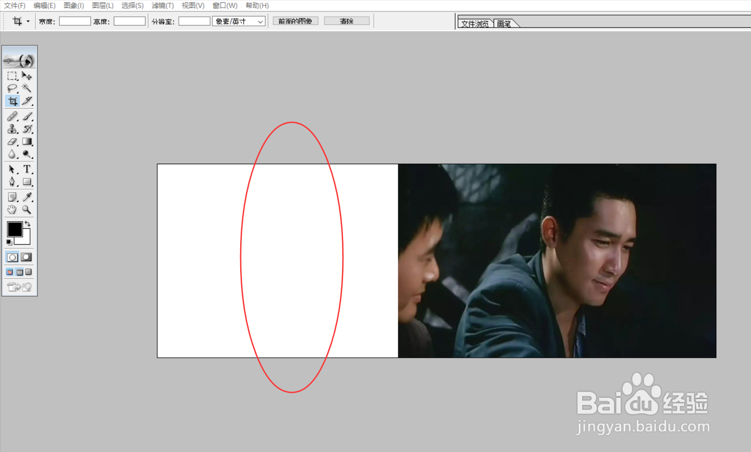Select the Move tool
This screenshot has height=452, width=751.
point(27,76)
